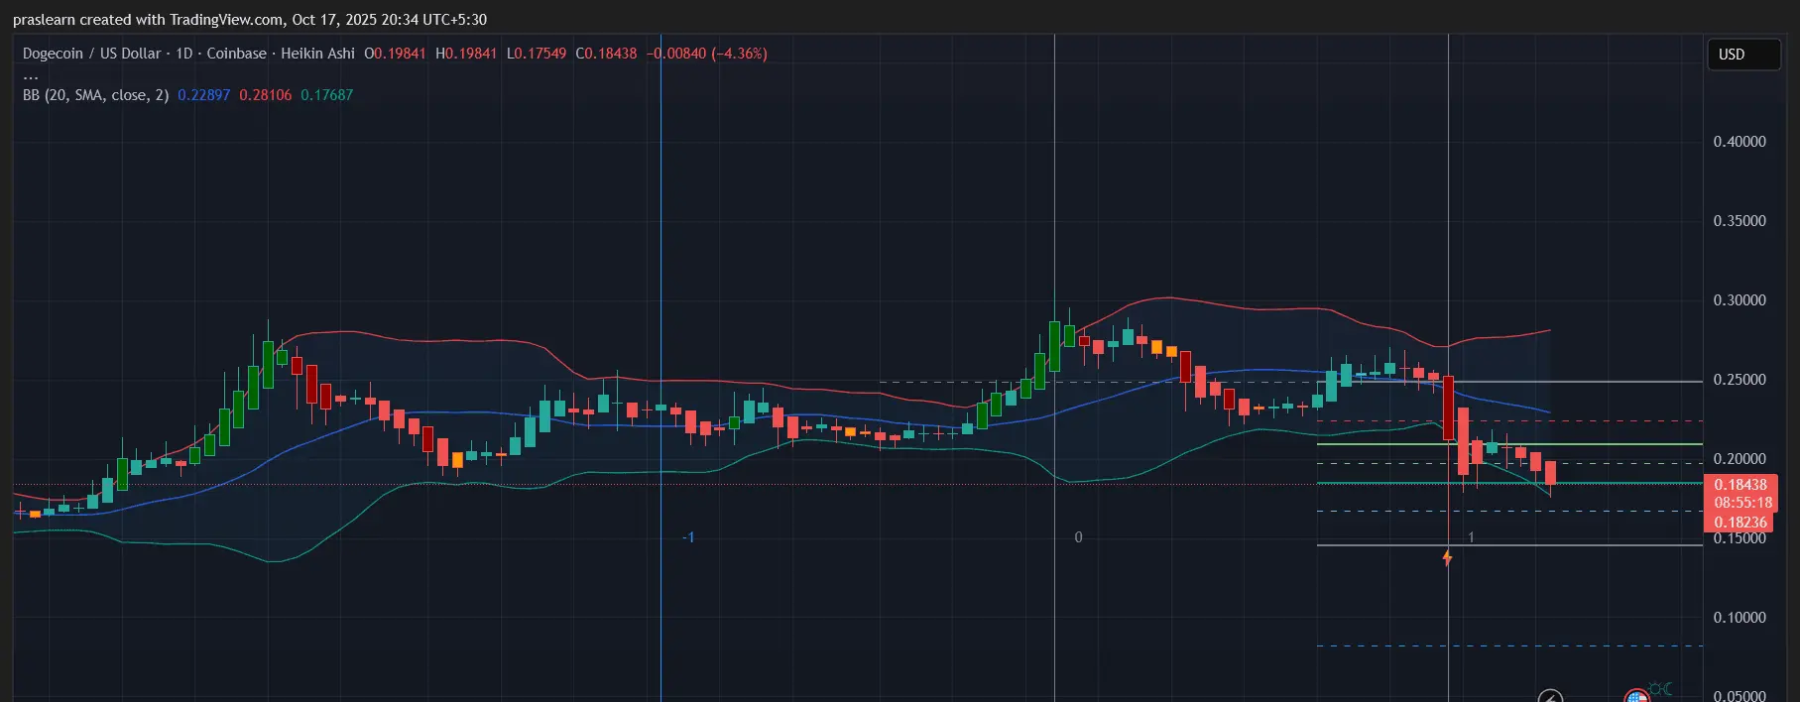The height and width of the screenshot is (702, 1800).
Task: Click the low value L0.17549
Action: [537, 54]
